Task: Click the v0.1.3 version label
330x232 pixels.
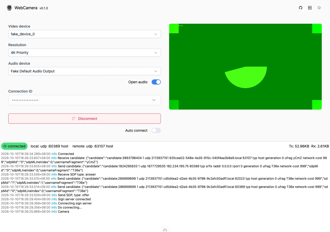Action: pyautogui.click(x=44, y=8)
